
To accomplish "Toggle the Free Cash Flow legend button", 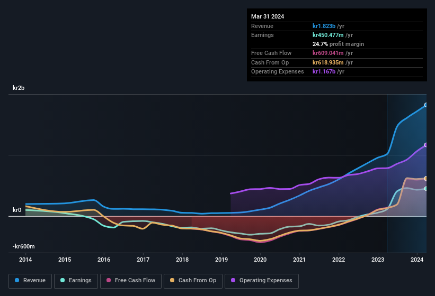I will 131,281.
